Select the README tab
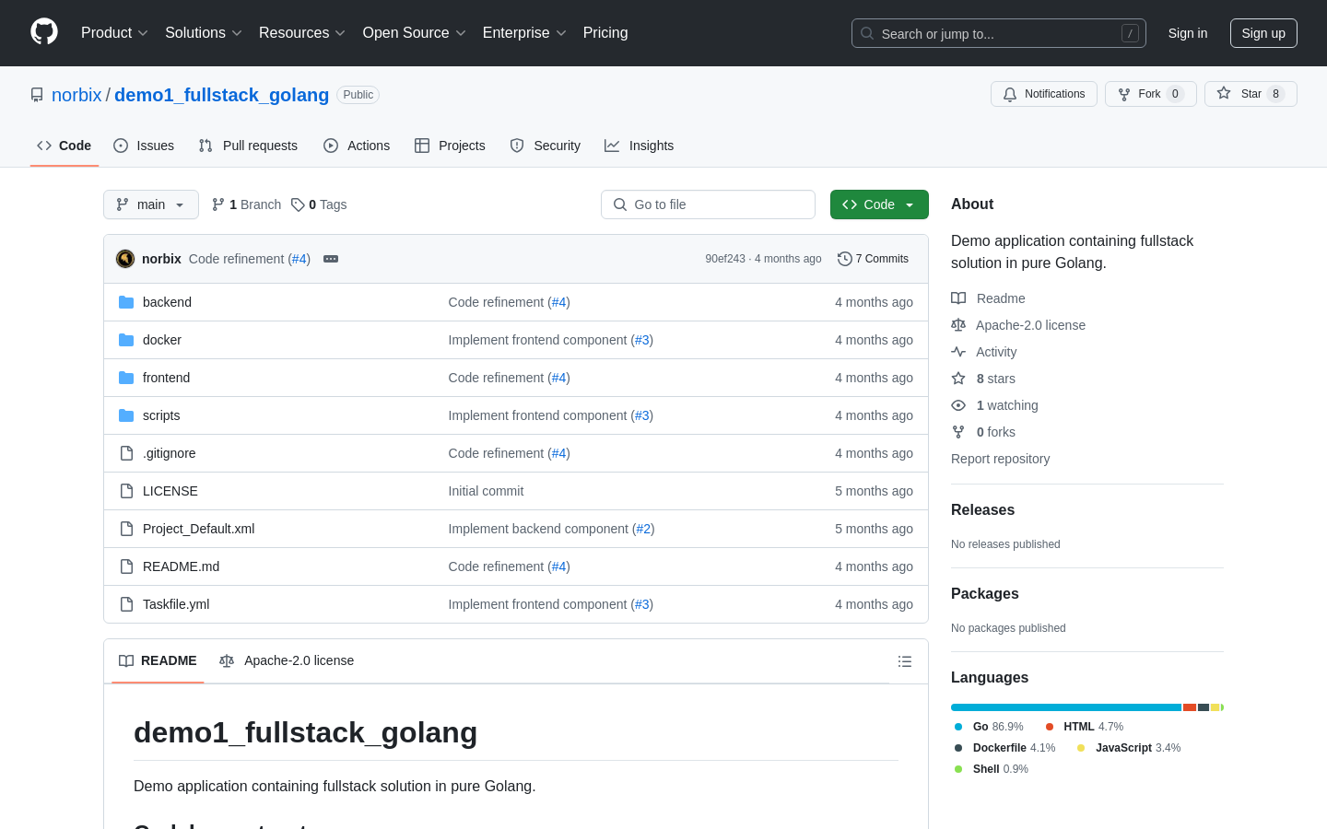This screenshot has height=829, width=1327. (158, 661)
